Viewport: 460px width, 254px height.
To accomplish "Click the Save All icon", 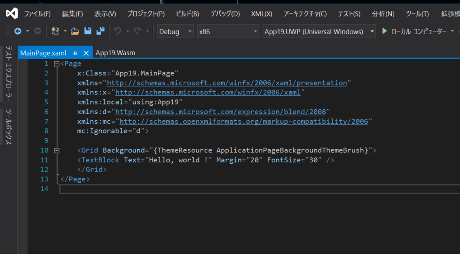I will pos(100,31).
